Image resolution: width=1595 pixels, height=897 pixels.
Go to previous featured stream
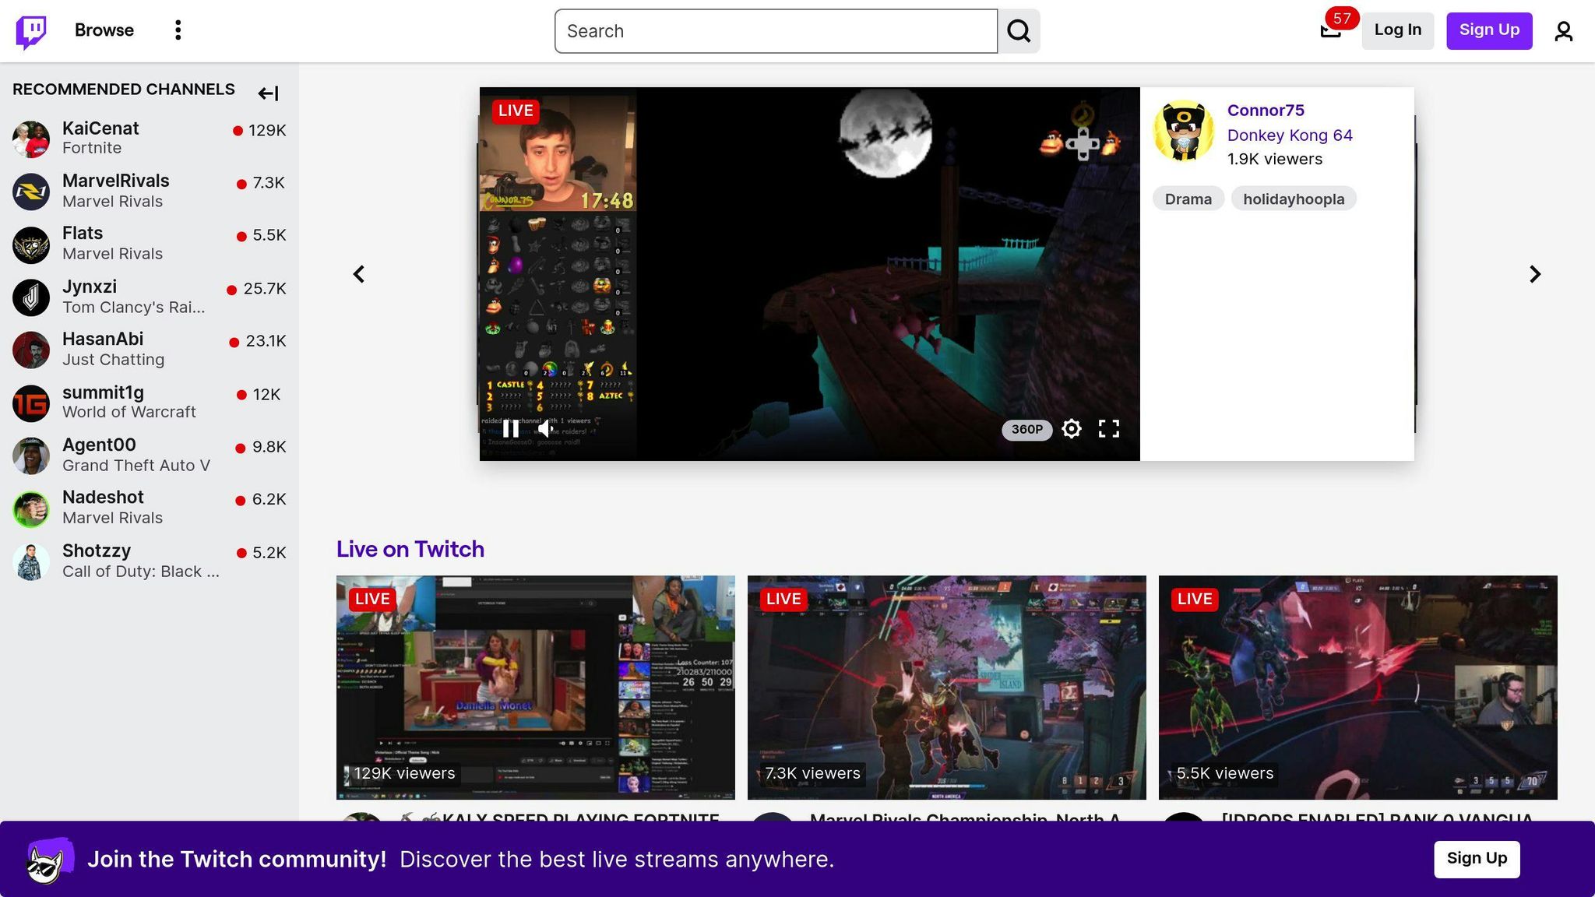[359, 274]
